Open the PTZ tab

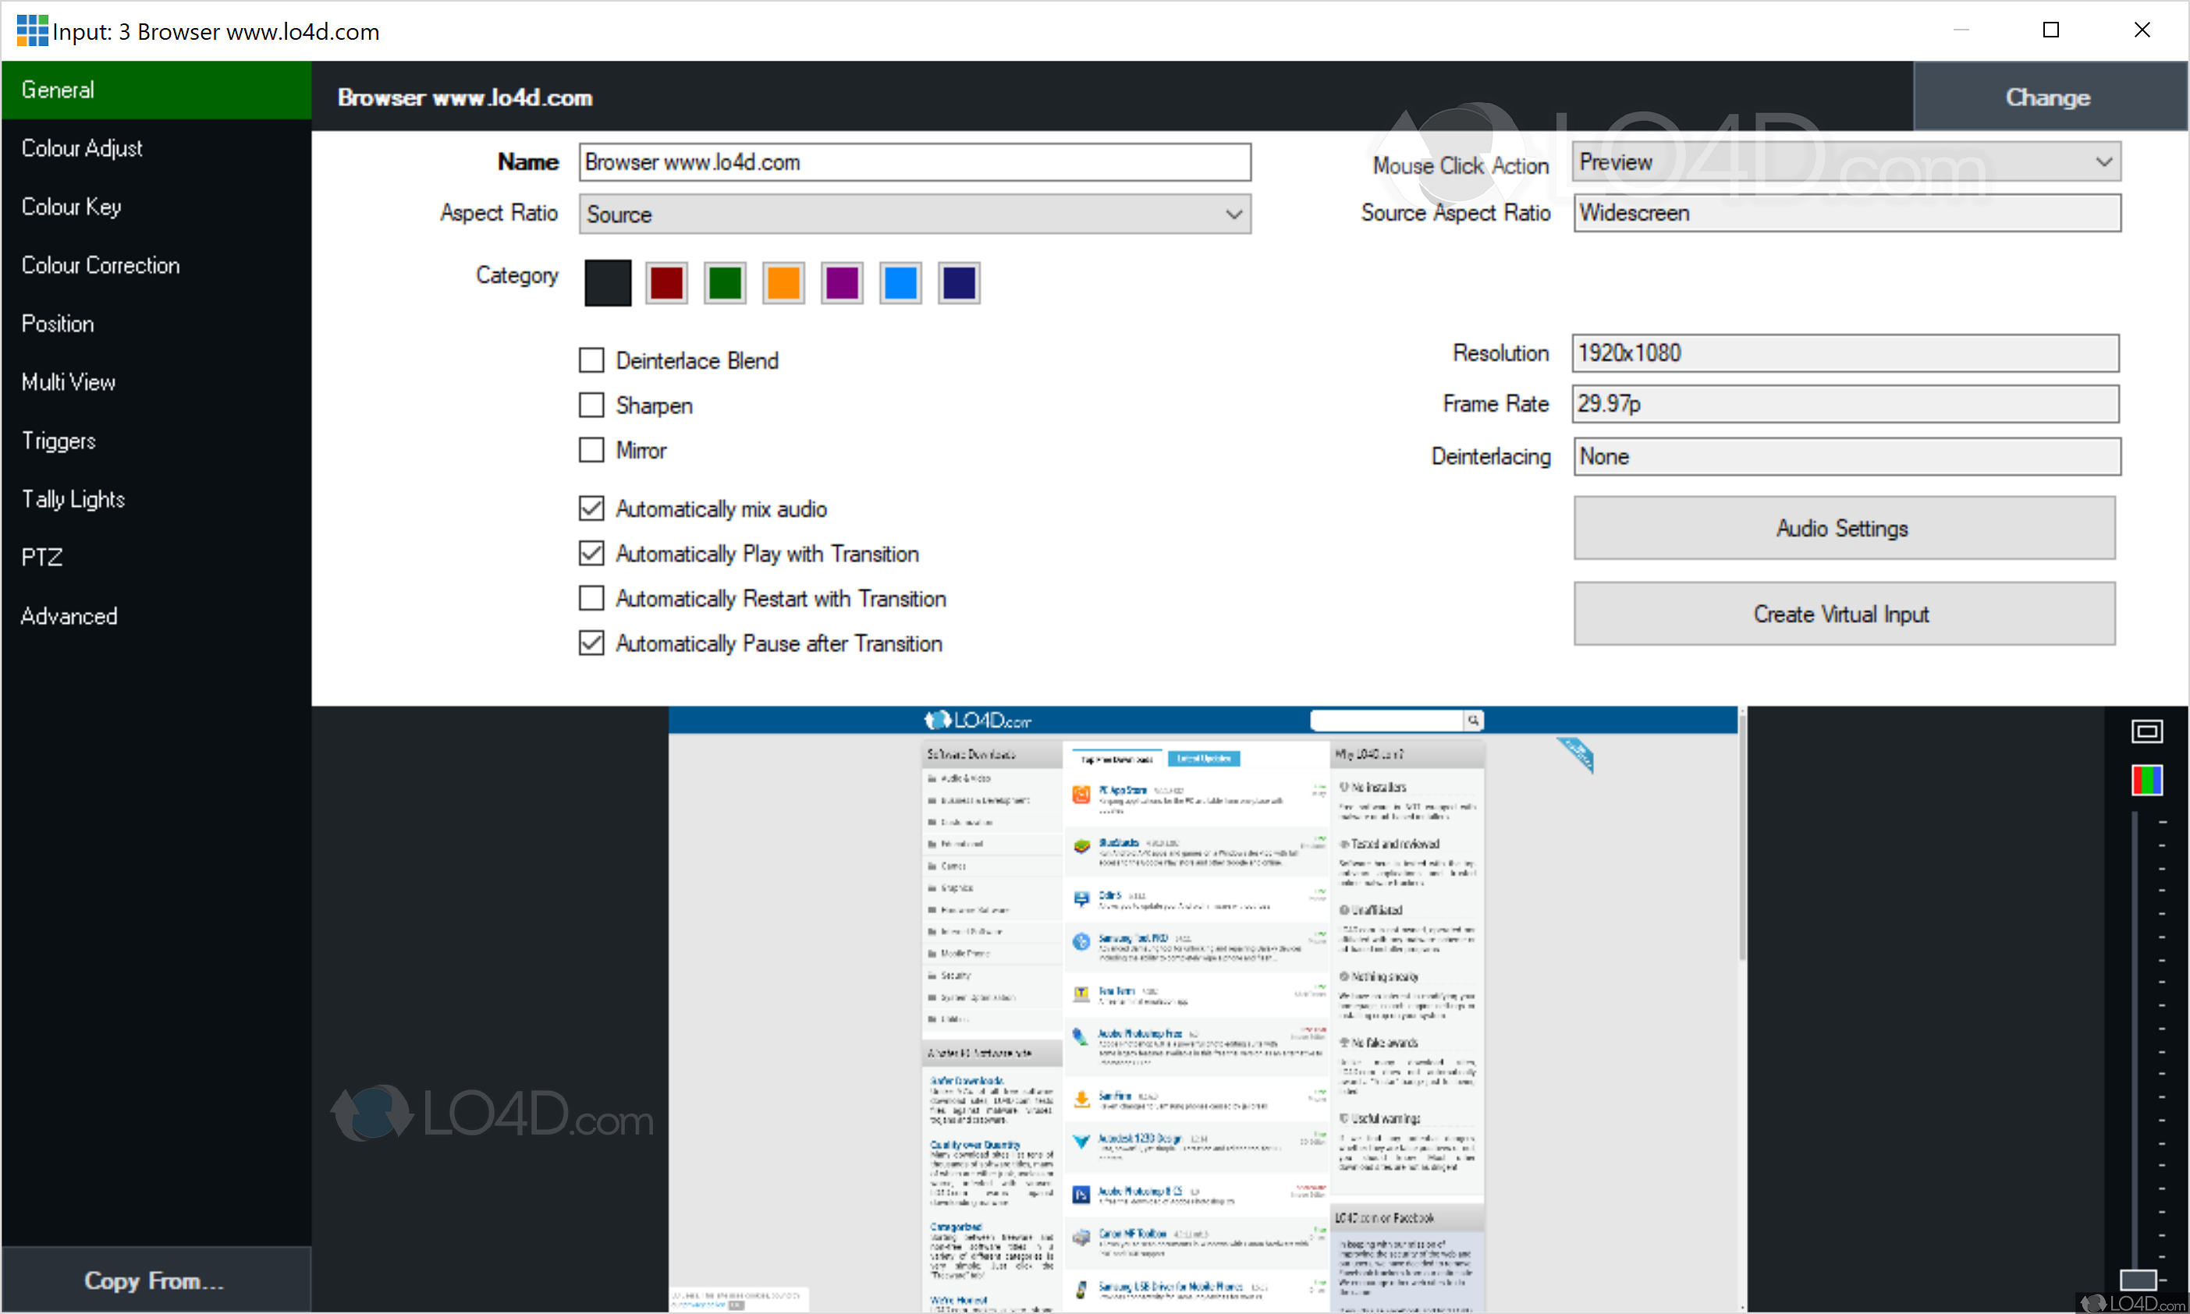(157, 558)
